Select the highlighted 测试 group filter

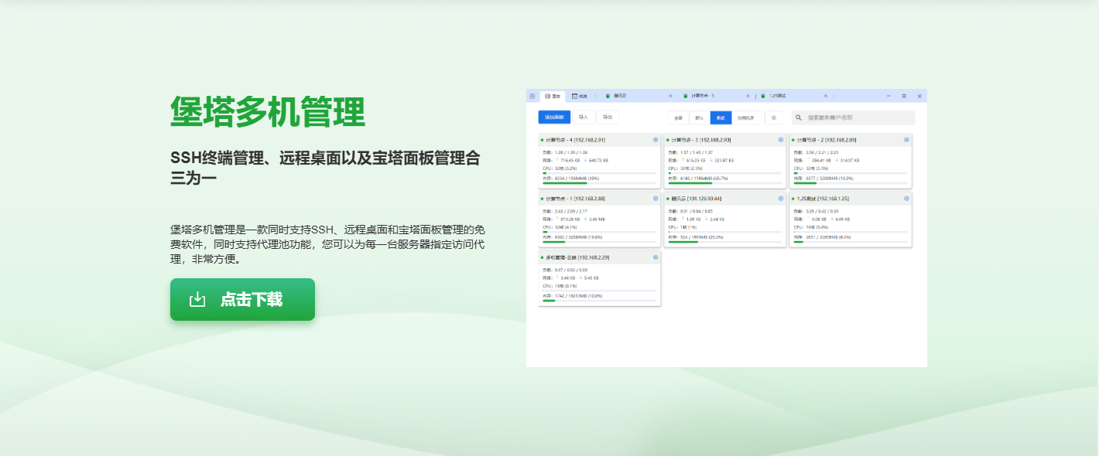(721, 117)
